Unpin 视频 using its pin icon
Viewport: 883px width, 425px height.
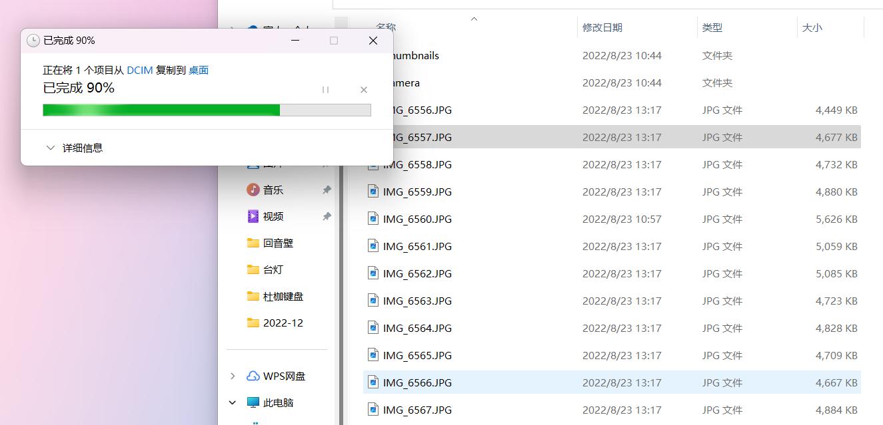pyautogui.click(x=327, y=216)
